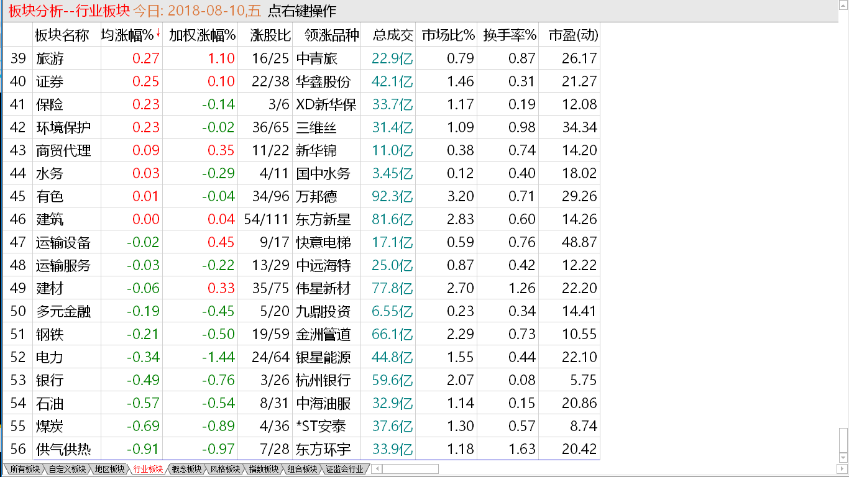This screenshot has height=477, width=849.
Task: Select the 电力 sector name
Action: tap(50, 357)
